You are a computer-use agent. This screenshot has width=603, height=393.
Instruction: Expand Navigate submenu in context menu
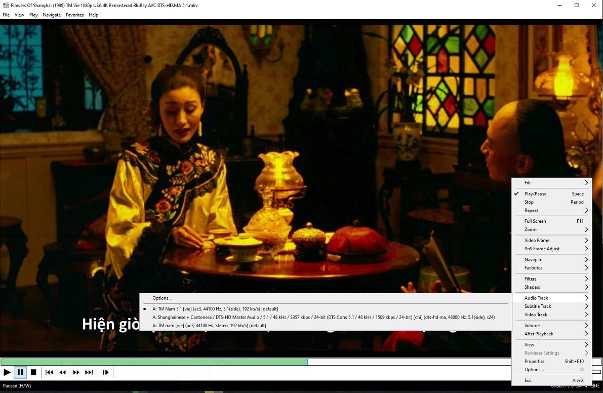tap(552, 260)
